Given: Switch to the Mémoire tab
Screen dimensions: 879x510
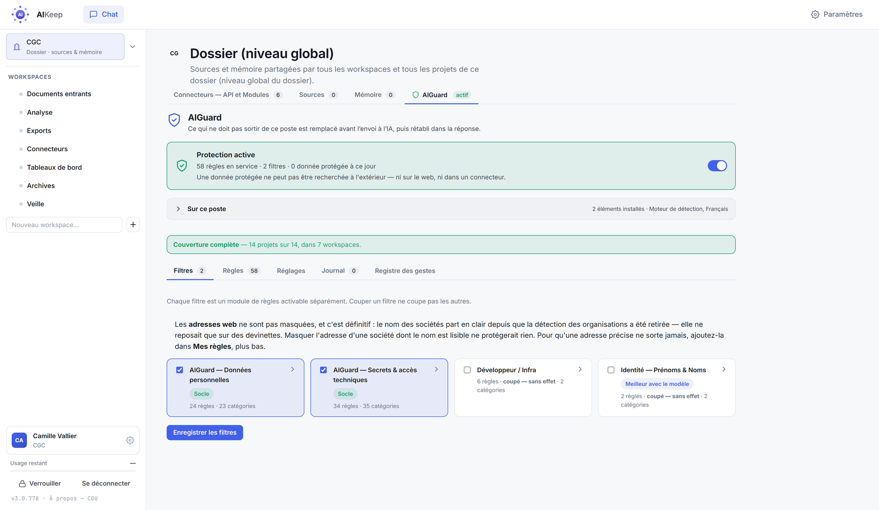Looking at the screenshot, I should click(x=375, y=95).
